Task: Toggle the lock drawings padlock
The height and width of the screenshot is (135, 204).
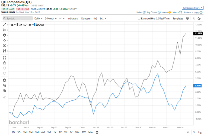Action: (x=4, y=63)
